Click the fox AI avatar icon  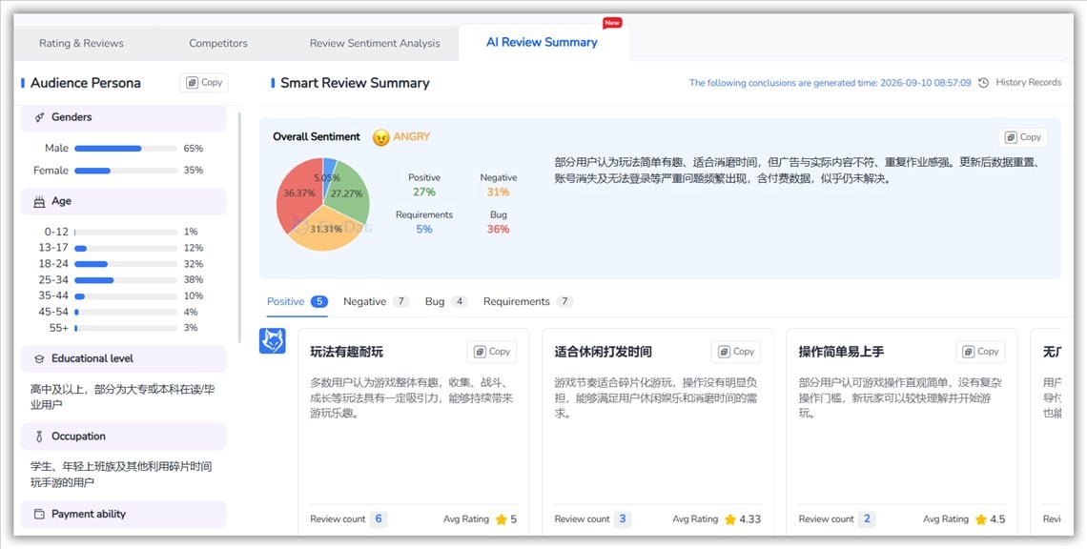coord(273,341)
